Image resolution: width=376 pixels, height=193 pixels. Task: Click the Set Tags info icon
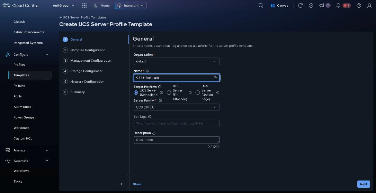click(x=150, y=117)
